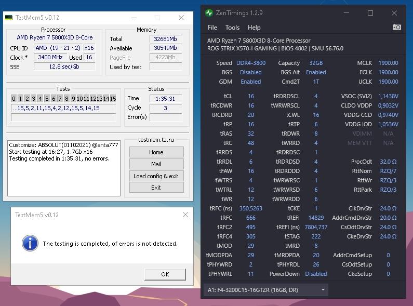Click OK in the testing completed dialog

pos(165,274)
